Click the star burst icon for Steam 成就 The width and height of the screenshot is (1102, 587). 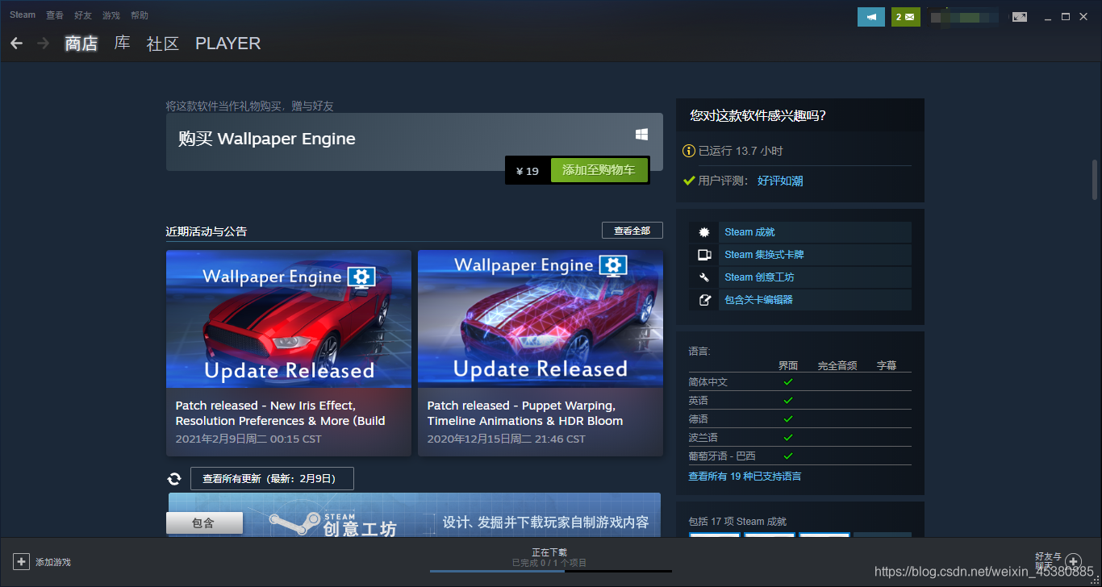(704, 232)
